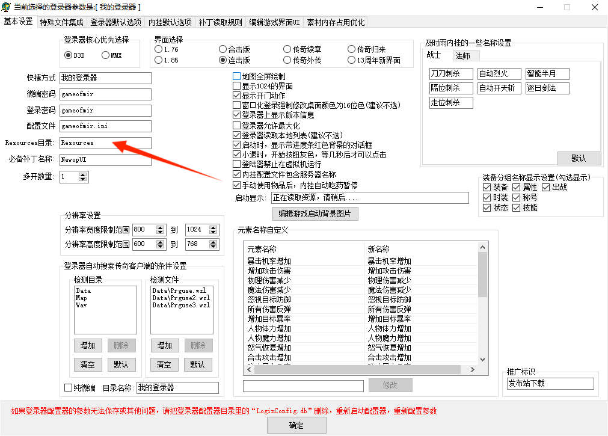The width and height of the screenshot is (608, 436).
Task: Switch to 特殊文件集成 tab
Action: click(x=62, y=22)
